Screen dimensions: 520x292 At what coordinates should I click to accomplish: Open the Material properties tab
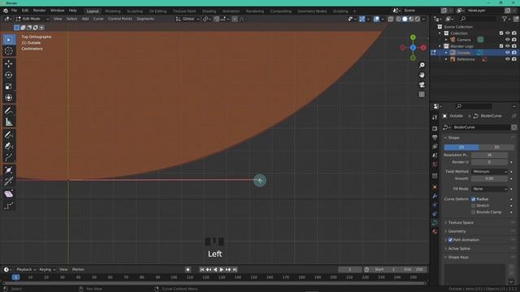435,232
